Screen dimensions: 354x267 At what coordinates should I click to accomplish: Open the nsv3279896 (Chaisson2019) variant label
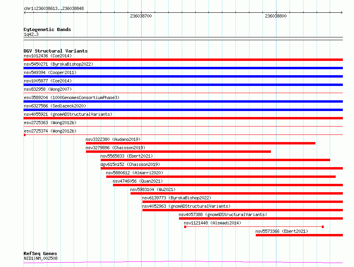click(x=115, y=148)
